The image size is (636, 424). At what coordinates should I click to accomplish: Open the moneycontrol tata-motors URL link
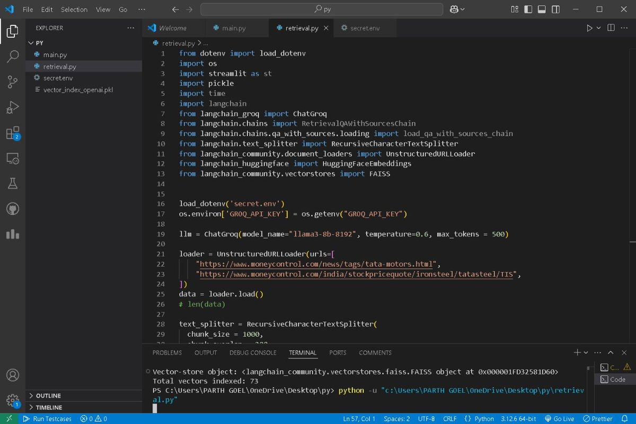click(316, 264)
